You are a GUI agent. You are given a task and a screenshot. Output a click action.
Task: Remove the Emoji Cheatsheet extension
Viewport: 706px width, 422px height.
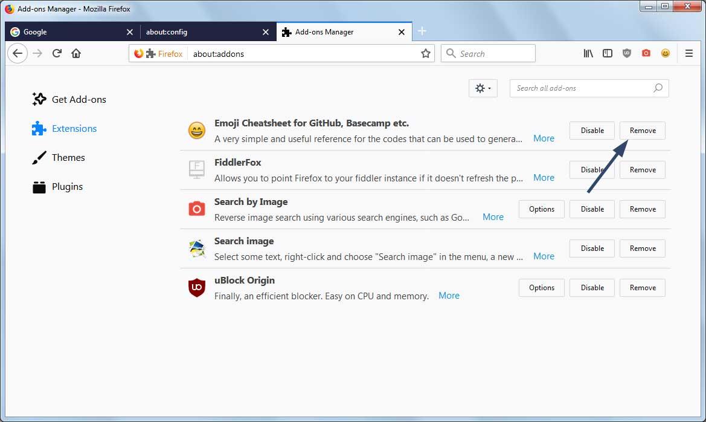[642, 131]
